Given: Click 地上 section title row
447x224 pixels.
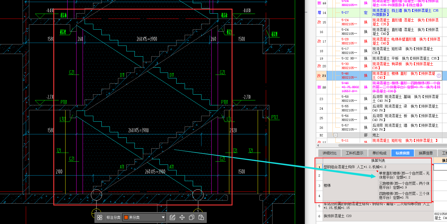Looking at the screenshot, I should pyautogui.click(x=407, y=135).
